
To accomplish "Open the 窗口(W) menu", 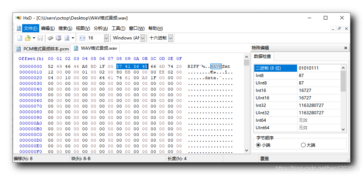I will tap(137, 28).
